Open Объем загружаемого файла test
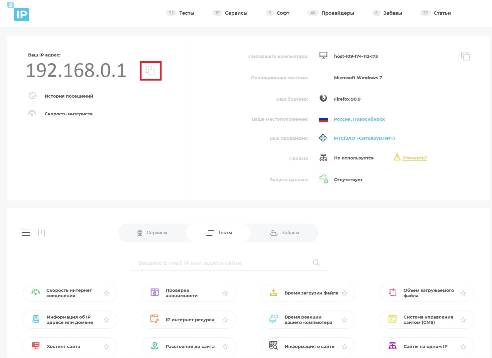This screenshot has width=492, height=358. [427, 293]
